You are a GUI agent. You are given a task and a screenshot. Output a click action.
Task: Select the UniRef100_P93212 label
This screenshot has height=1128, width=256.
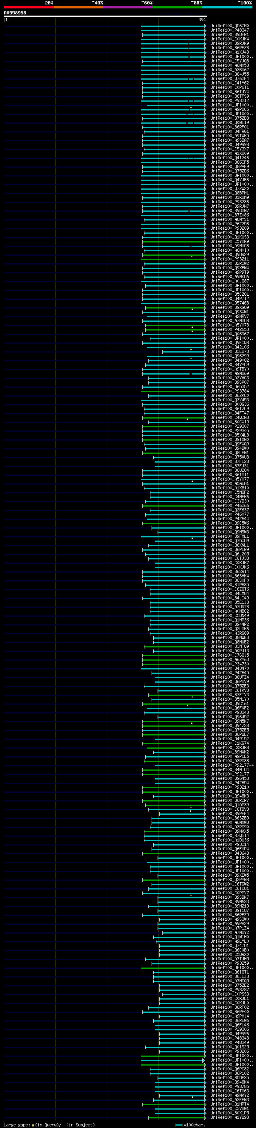click(x=230, y=101)
